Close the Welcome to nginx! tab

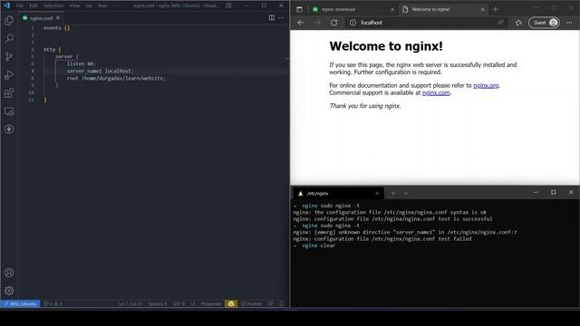coord(482,10)
